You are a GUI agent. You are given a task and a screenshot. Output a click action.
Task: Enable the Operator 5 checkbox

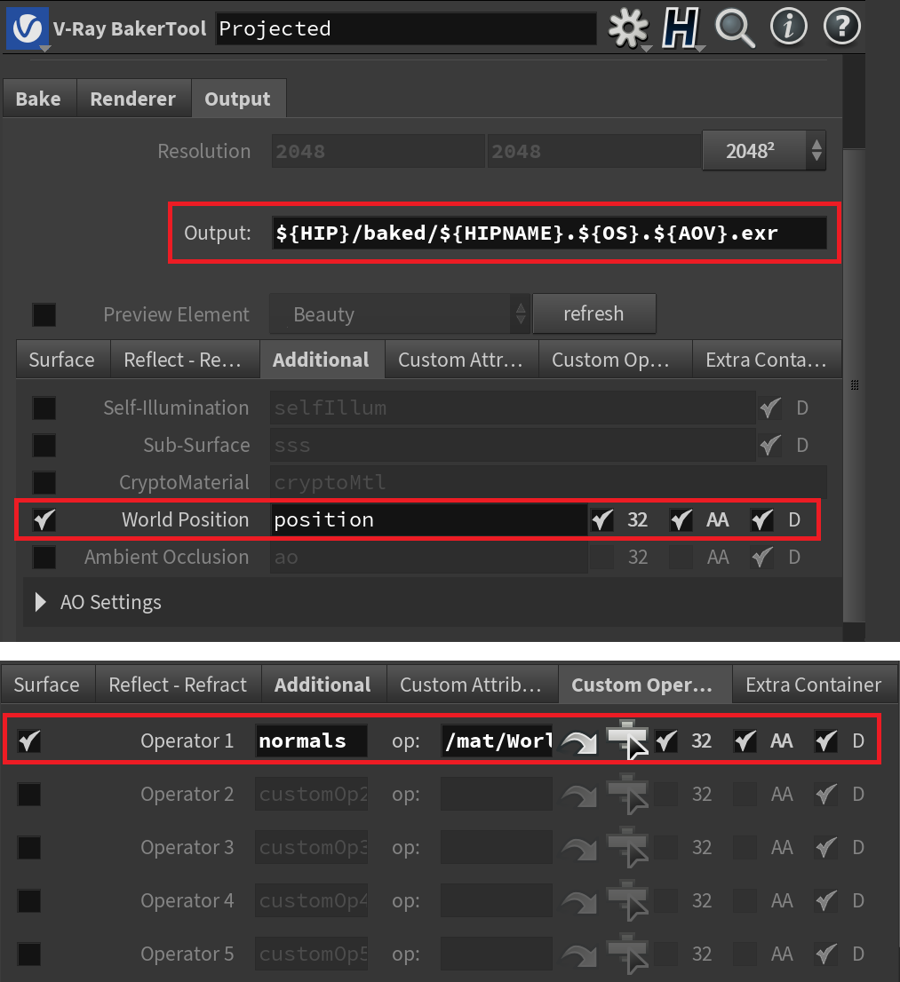pos(28,954)
